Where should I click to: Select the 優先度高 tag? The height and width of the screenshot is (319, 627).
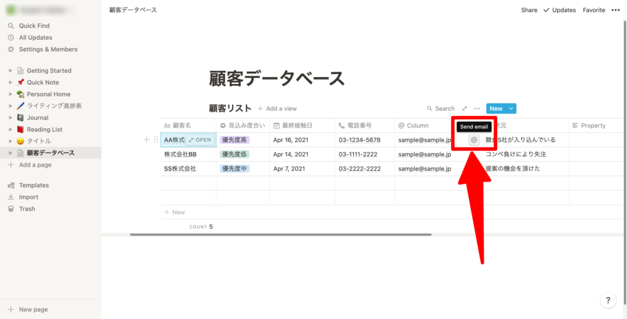tap(235, 140)
